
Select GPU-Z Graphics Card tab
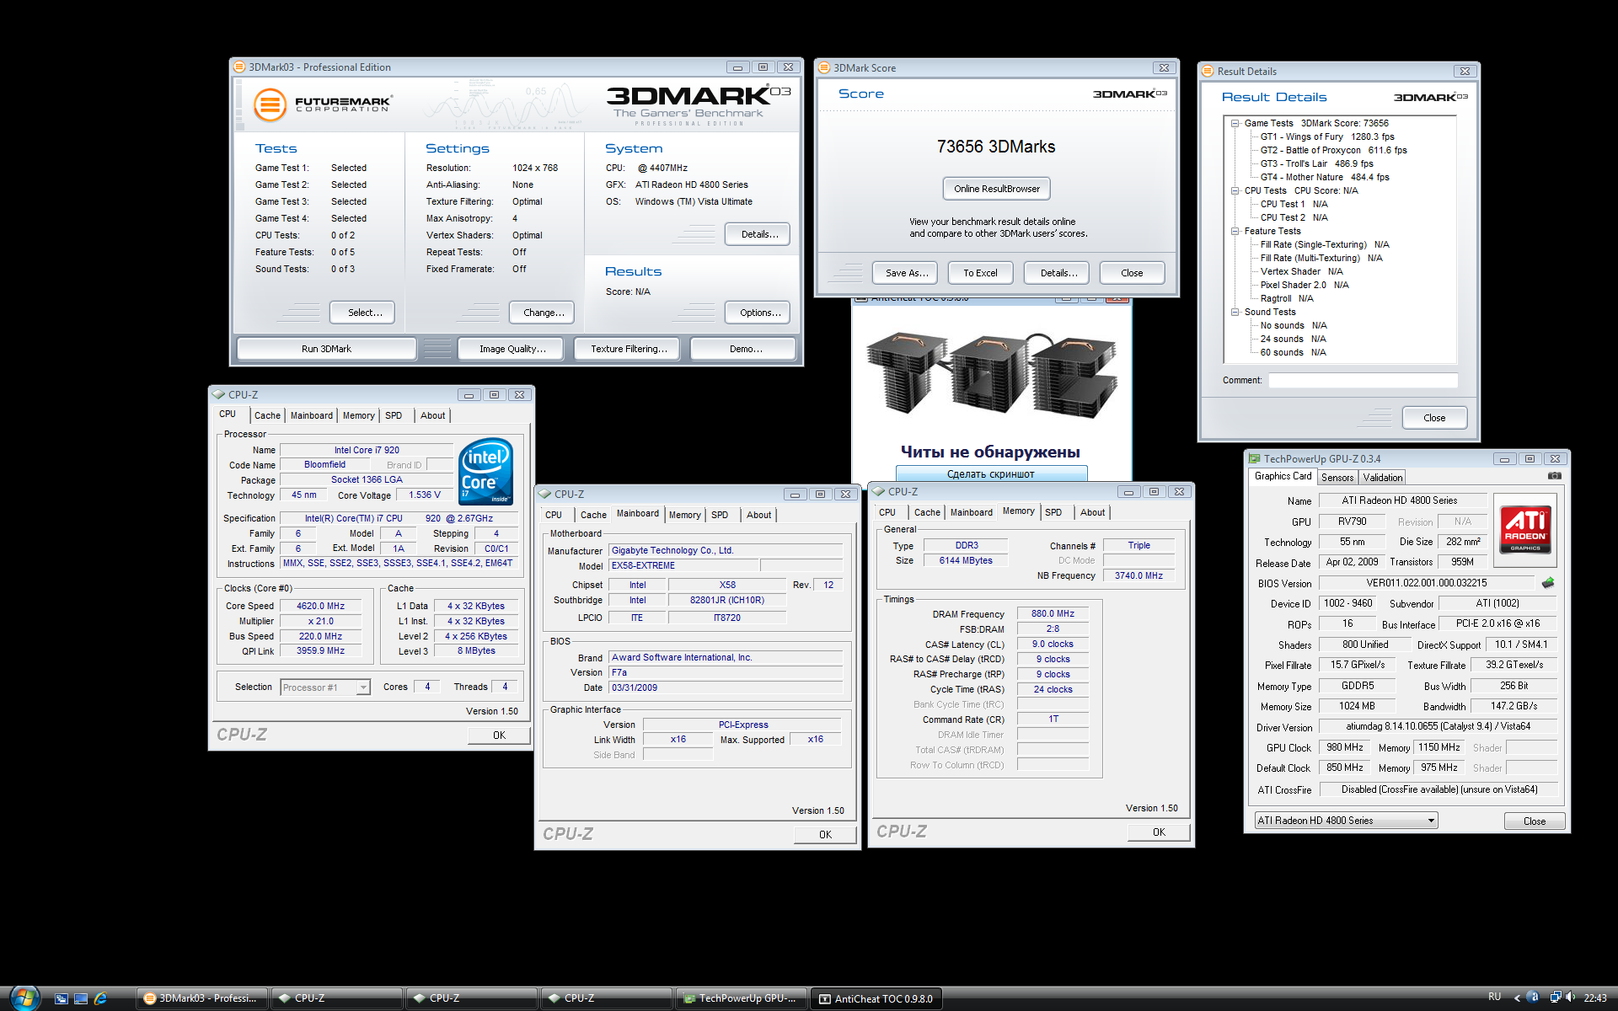1283,476
